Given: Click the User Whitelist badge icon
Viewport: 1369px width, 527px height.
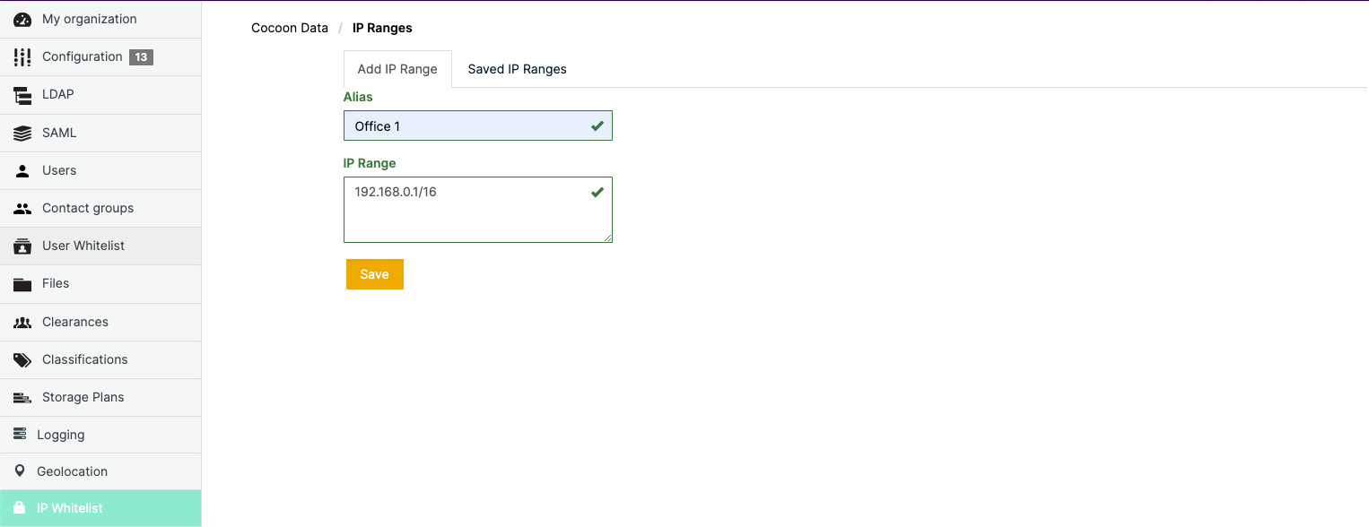Looking at the screenshot, I should click(x=22, y=246).
